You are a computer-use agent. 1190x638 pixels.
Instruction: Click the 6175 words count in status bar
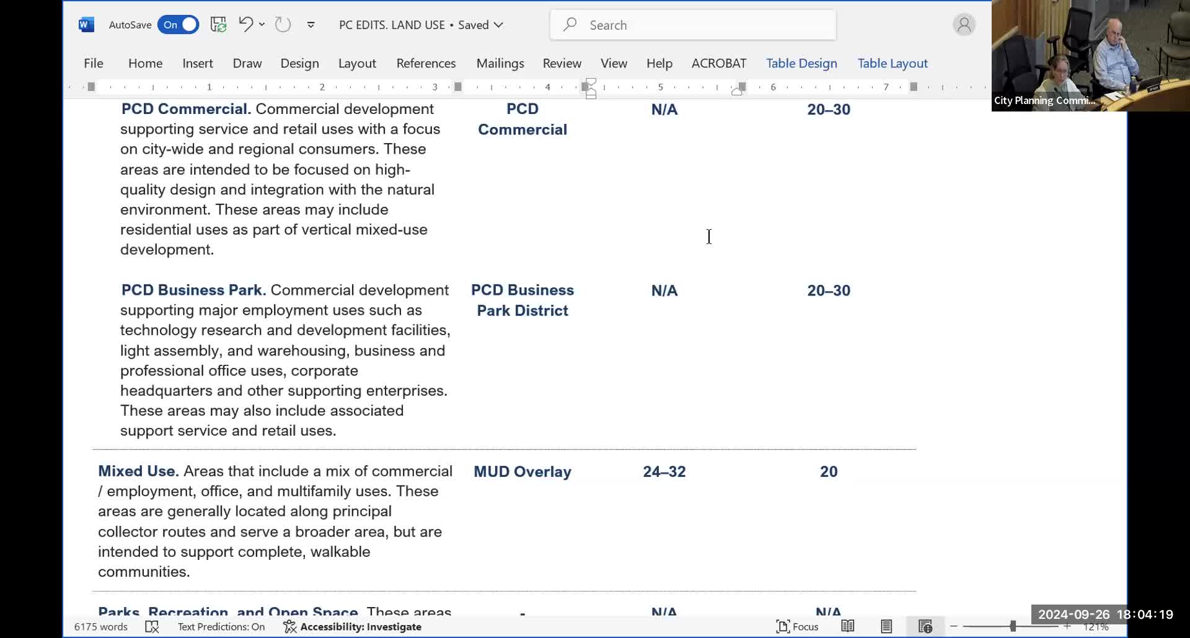click(101, 627)
